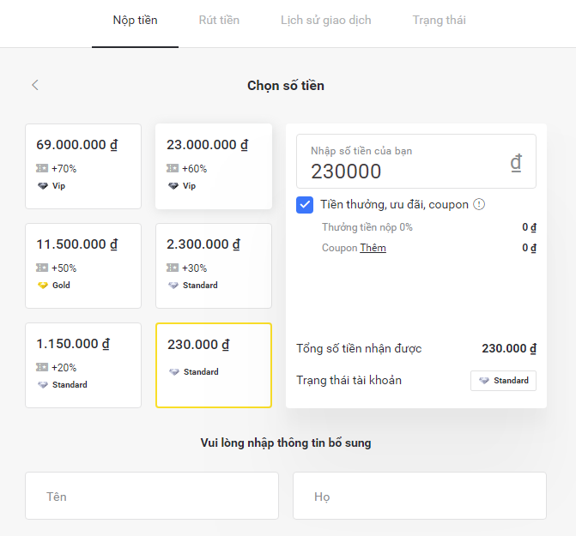Switch to the Rút tiền tab
This screenshot has height=536, width=576.
tap(219, 20)
